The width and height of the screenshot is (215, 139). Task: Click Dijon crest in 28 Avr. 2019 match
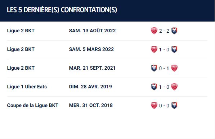pyautogui.click(x=174, y=87)
